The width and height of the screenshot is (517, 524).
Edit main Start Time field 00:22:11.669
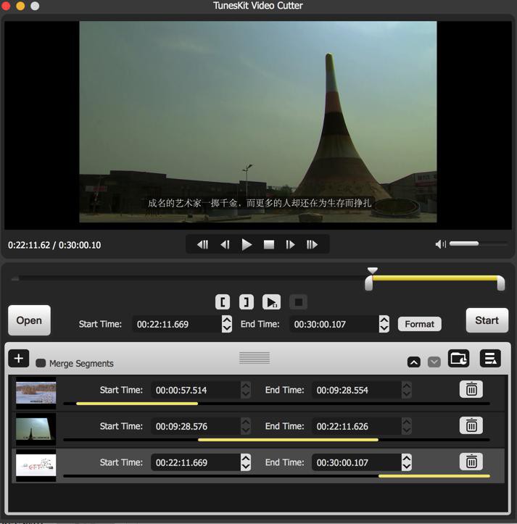point(177,324)
